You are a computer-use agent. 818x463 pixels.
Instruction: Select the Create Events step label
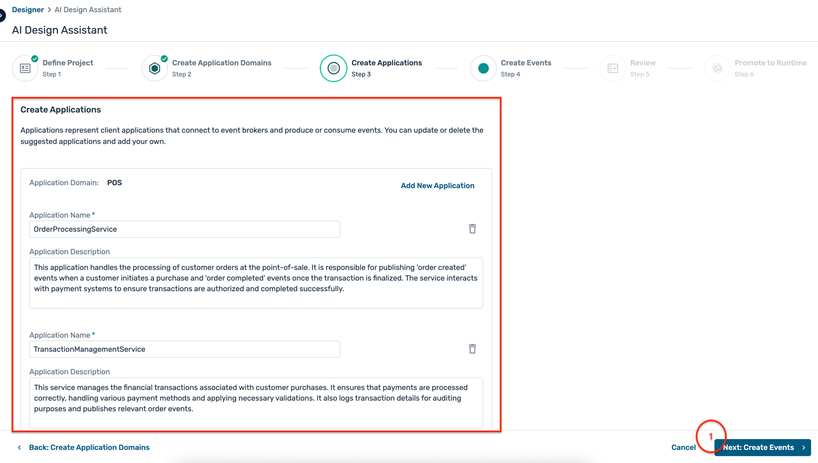click(526, 63)
